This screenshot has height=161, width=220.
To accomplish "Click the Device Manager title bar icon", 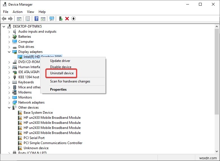I will tap(5, 4).
